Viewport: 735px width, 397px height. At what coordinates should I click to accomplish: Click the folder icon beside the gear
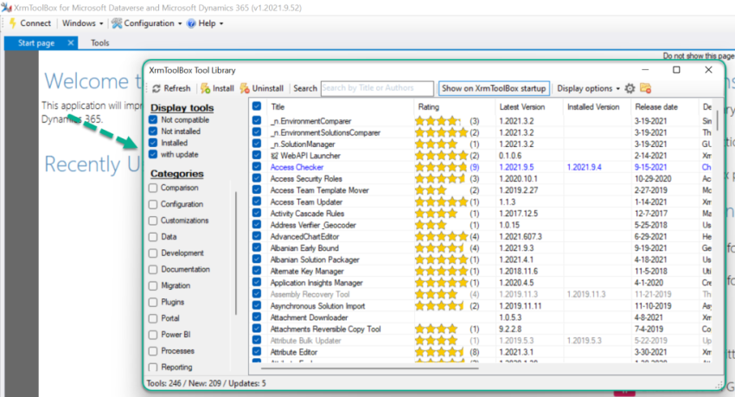click(645, 88)
